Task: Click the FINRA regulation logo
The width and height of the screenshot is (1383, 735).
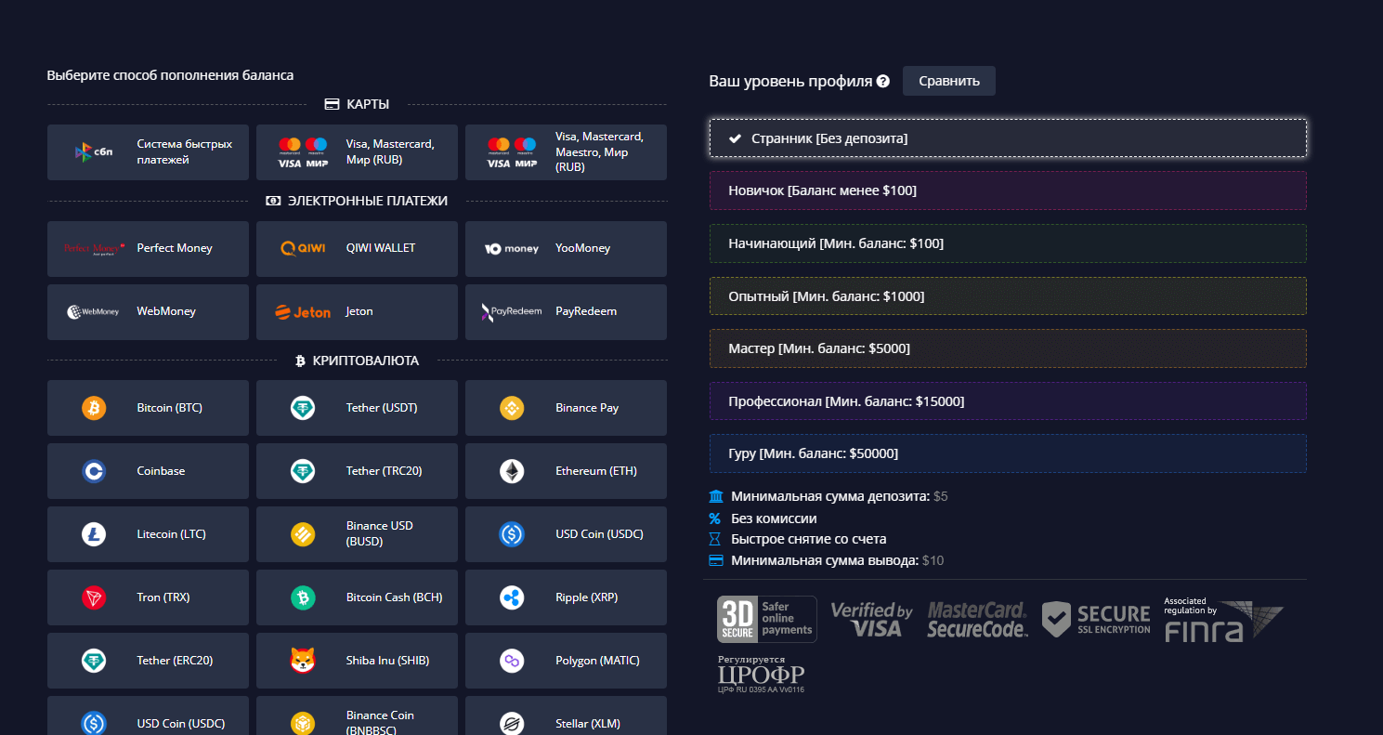Action: tap(1222, 620)
